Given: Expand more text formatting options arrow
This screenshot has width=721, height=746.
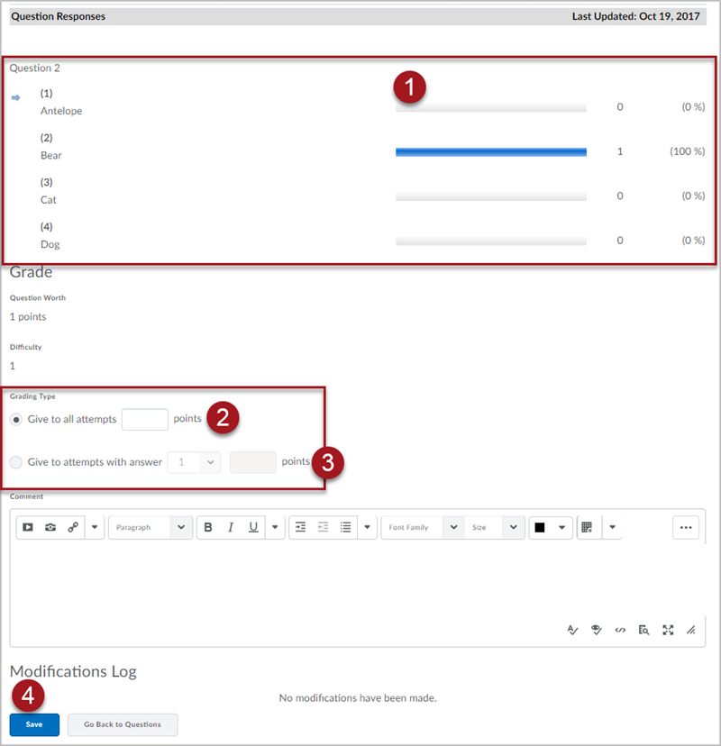Looking at the screenshot, I should (x=275, y=527).
